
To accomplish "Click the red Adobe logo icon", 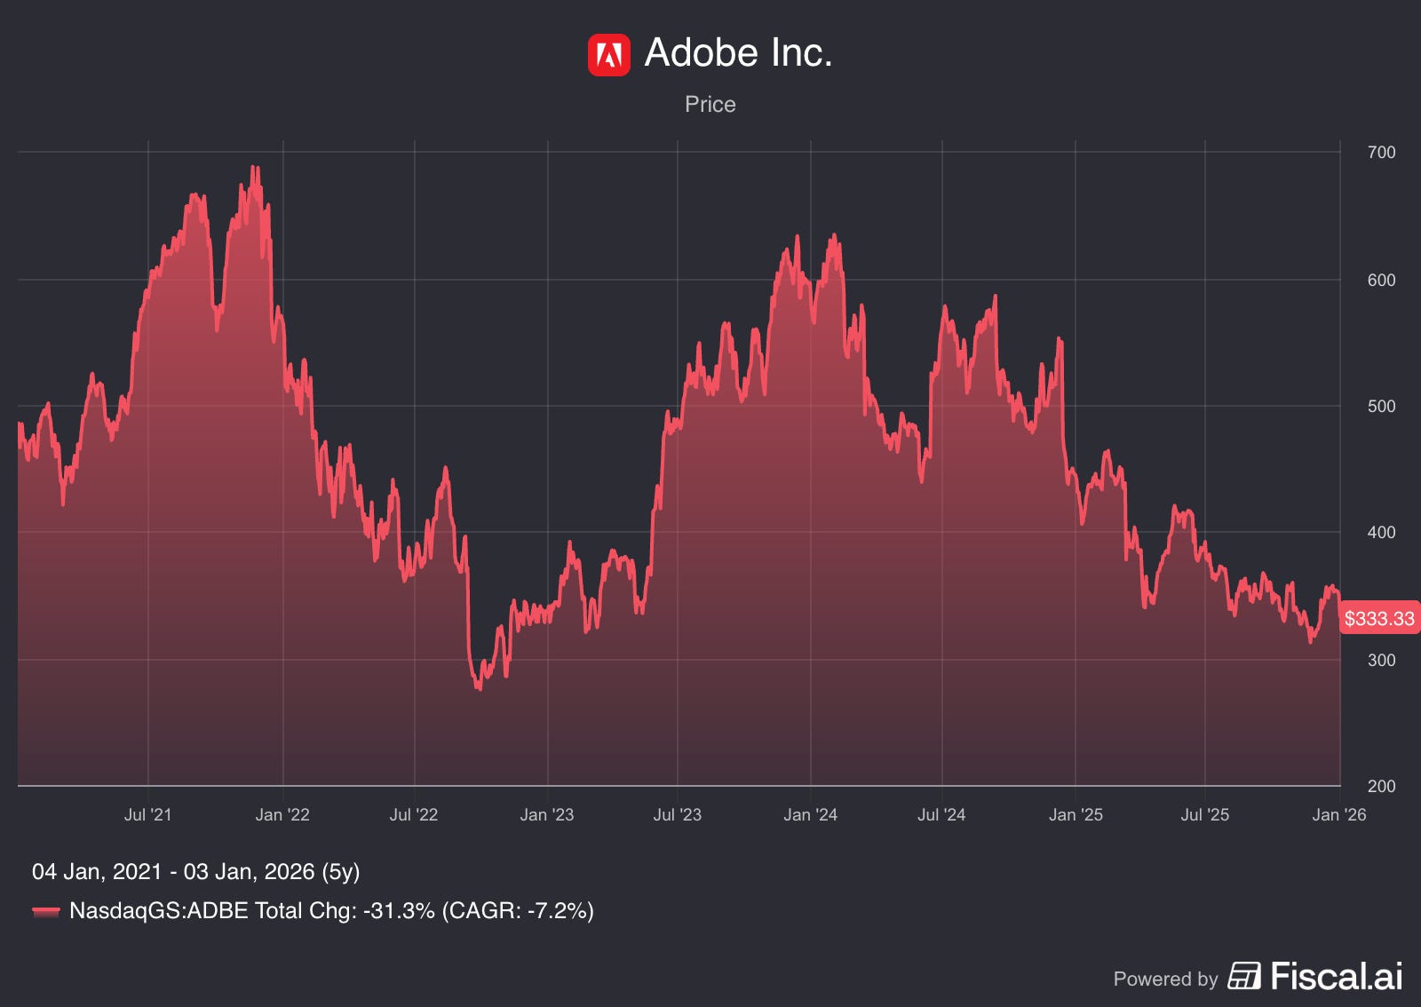I will point(609,55).
